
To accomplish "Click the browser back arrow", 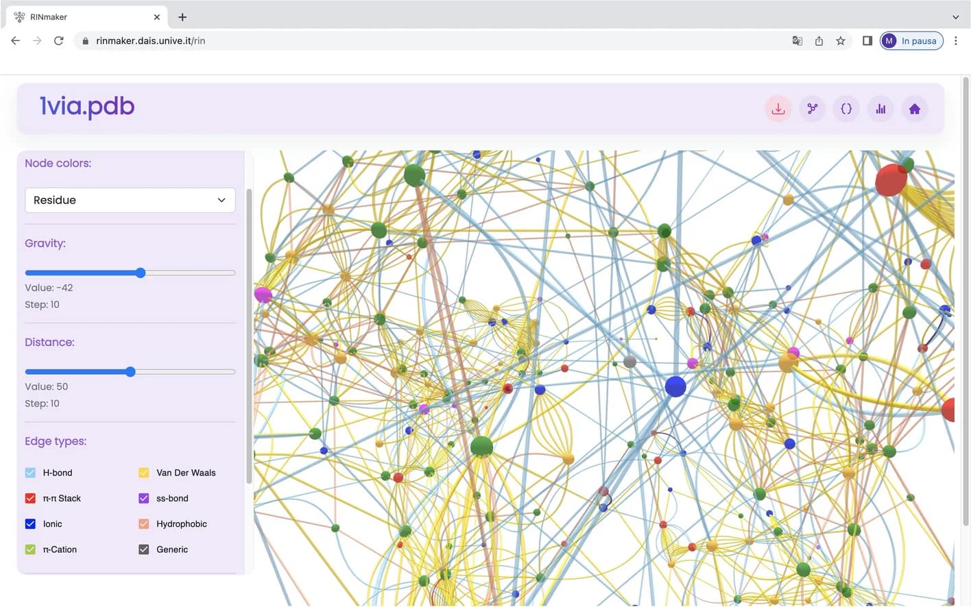I will click(x=15, y=40).
